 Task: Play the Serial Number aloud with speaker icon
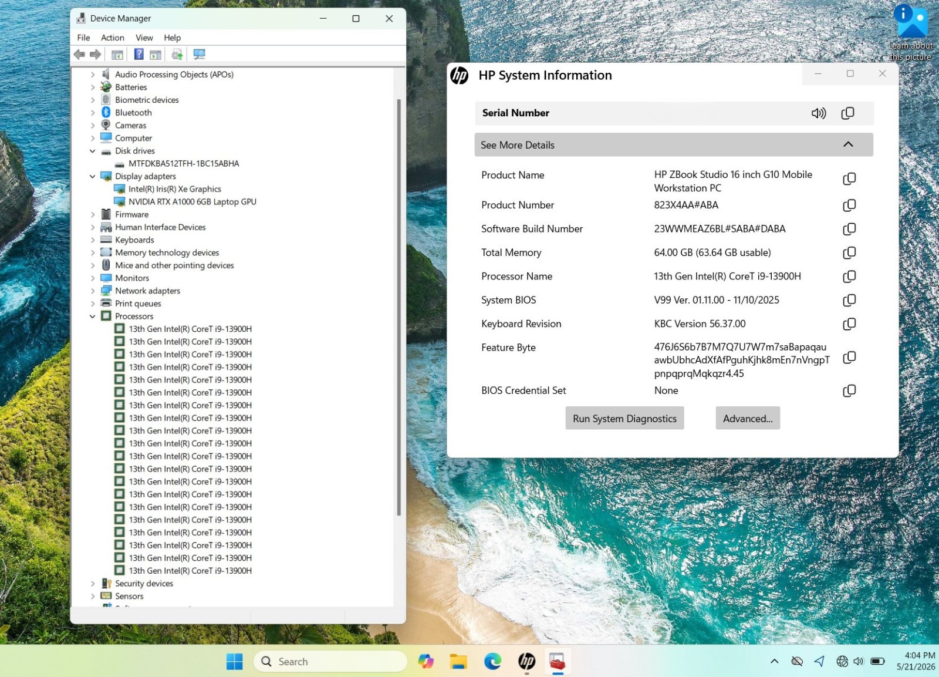pyautogui.click(x=819, y=113)
